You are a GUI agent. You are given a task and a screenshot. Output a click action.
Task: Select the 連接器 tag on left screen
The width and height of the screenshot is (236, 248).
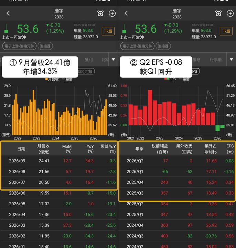[45, 46]
